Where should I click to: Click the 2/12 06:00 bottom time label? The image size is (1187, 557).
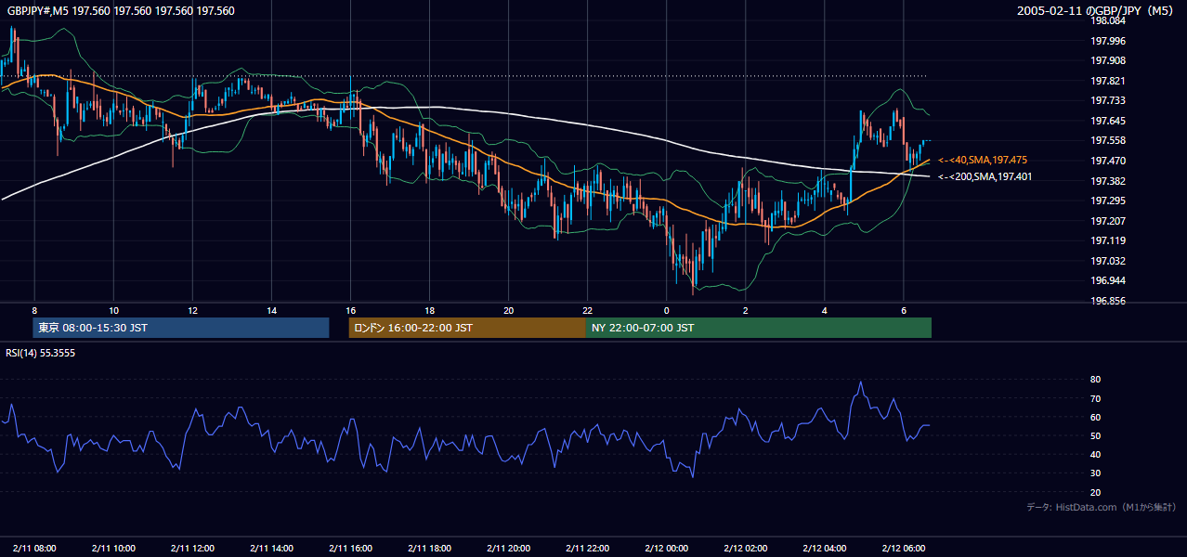point(903,549)
